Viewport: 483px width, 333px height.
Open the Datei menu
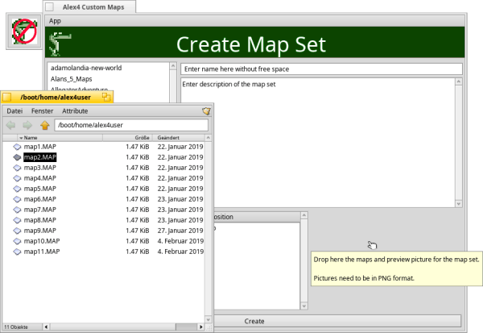(x=14, y=110)
